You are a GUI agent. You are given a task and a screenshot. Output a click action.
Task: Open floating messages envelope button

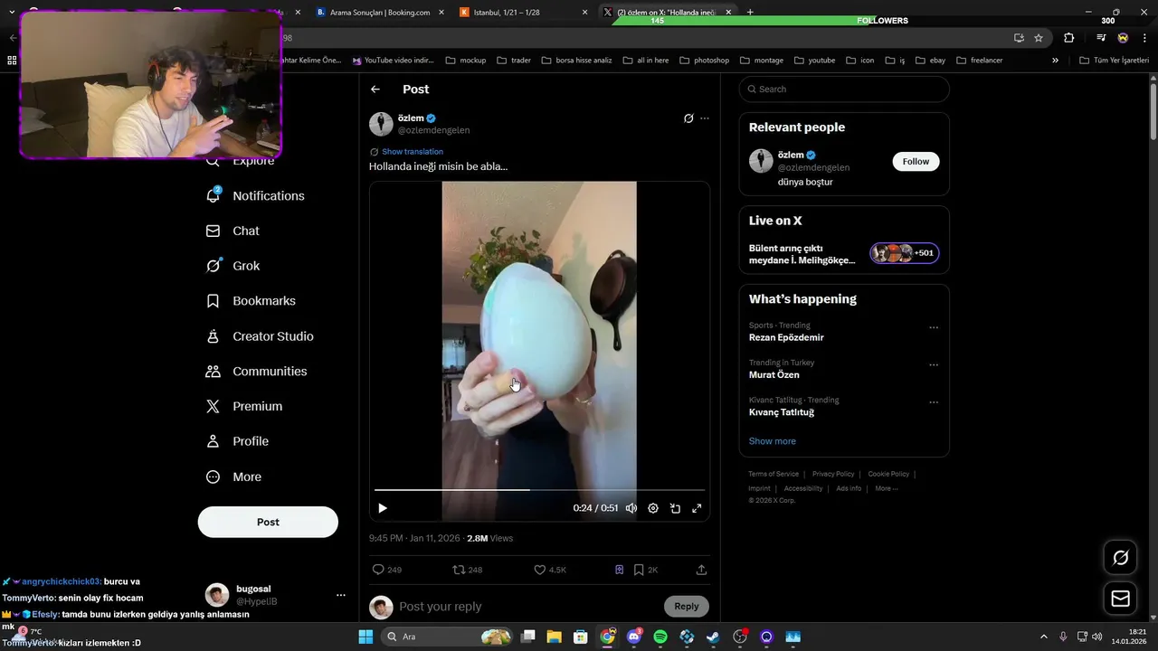point(1120,599)
